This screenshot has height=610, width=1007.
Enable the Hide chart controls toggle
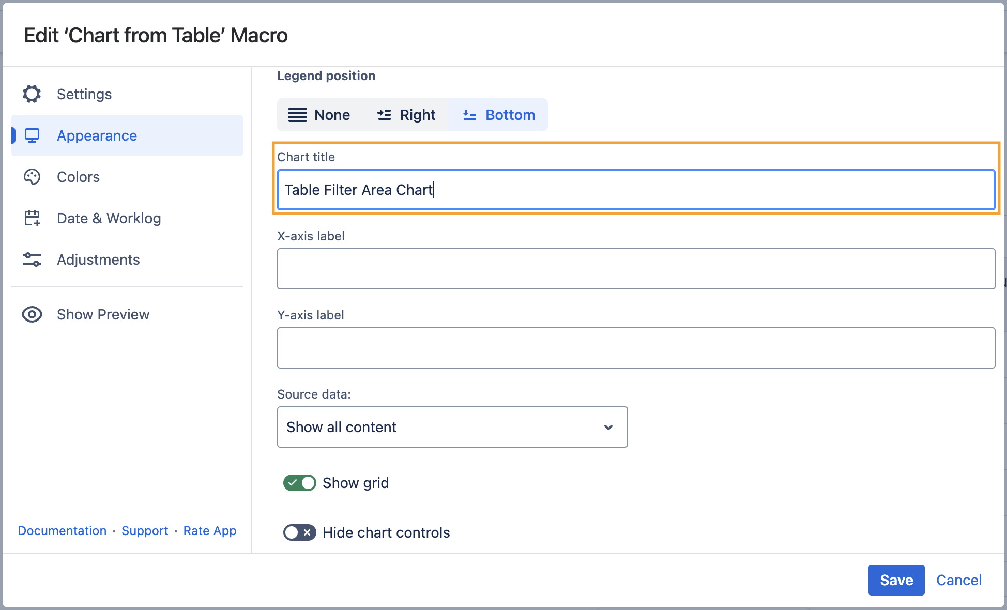click(x=300, y=532)
